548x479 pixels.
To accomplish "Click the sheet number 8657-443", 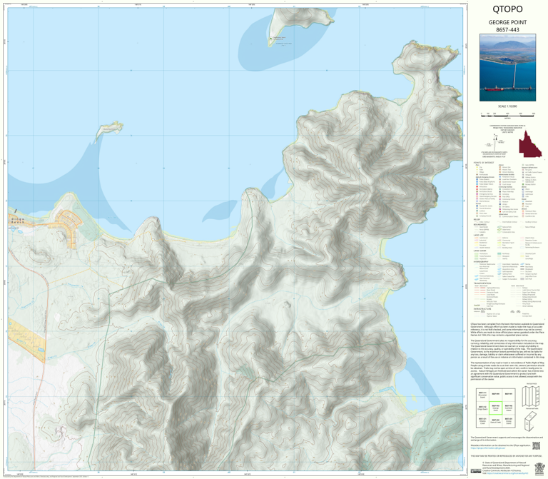I will (507, 30).
